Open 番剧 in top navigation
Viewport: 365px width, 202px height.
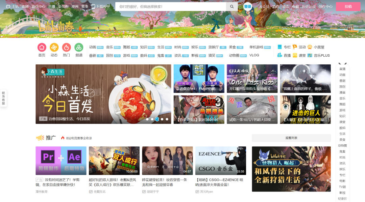coord(25,6)
